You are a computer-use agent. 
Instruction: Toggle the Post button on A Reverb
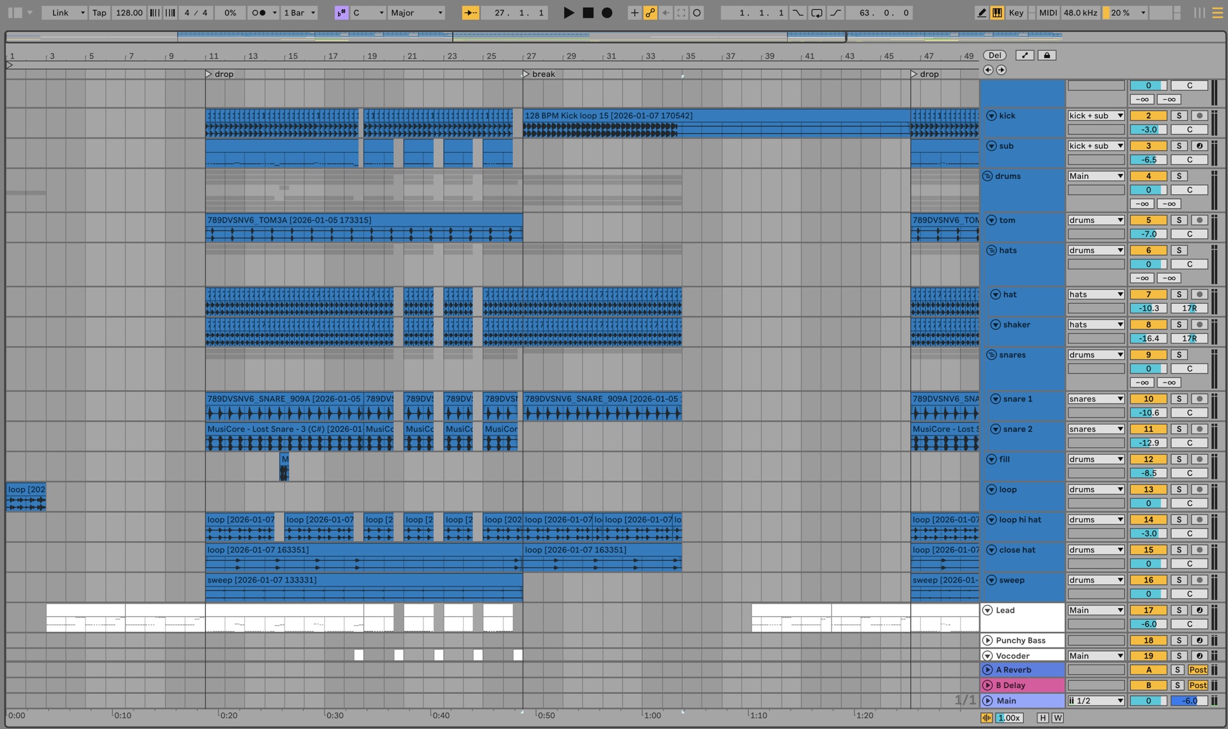pyautogui.click(x=1198, y=670)
